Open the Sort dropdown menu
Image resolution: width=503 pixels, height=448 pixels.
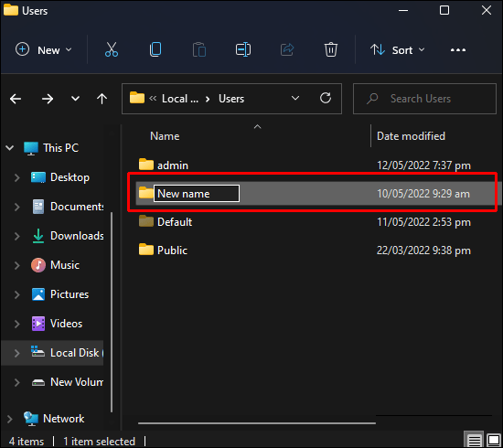point(398,50)
